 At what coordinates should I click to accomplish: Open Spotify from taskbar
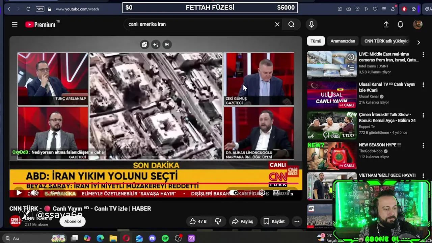tap(165, 238)
